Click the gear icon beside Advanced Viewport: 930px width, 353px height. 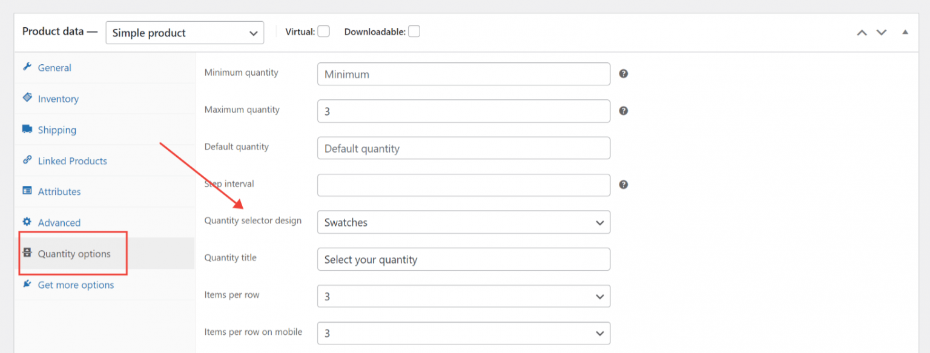[26, 222]
